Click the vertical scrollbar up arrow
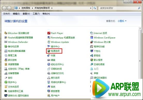 click(140, 28)
